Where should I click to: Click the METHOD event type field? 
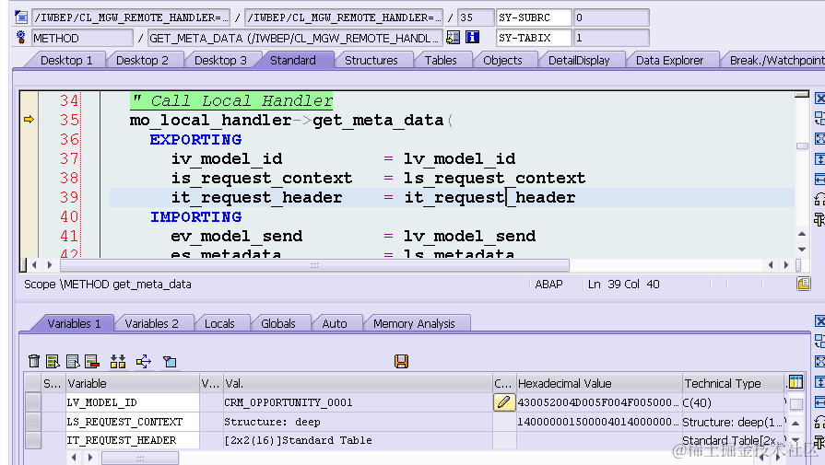pos(82,38)
